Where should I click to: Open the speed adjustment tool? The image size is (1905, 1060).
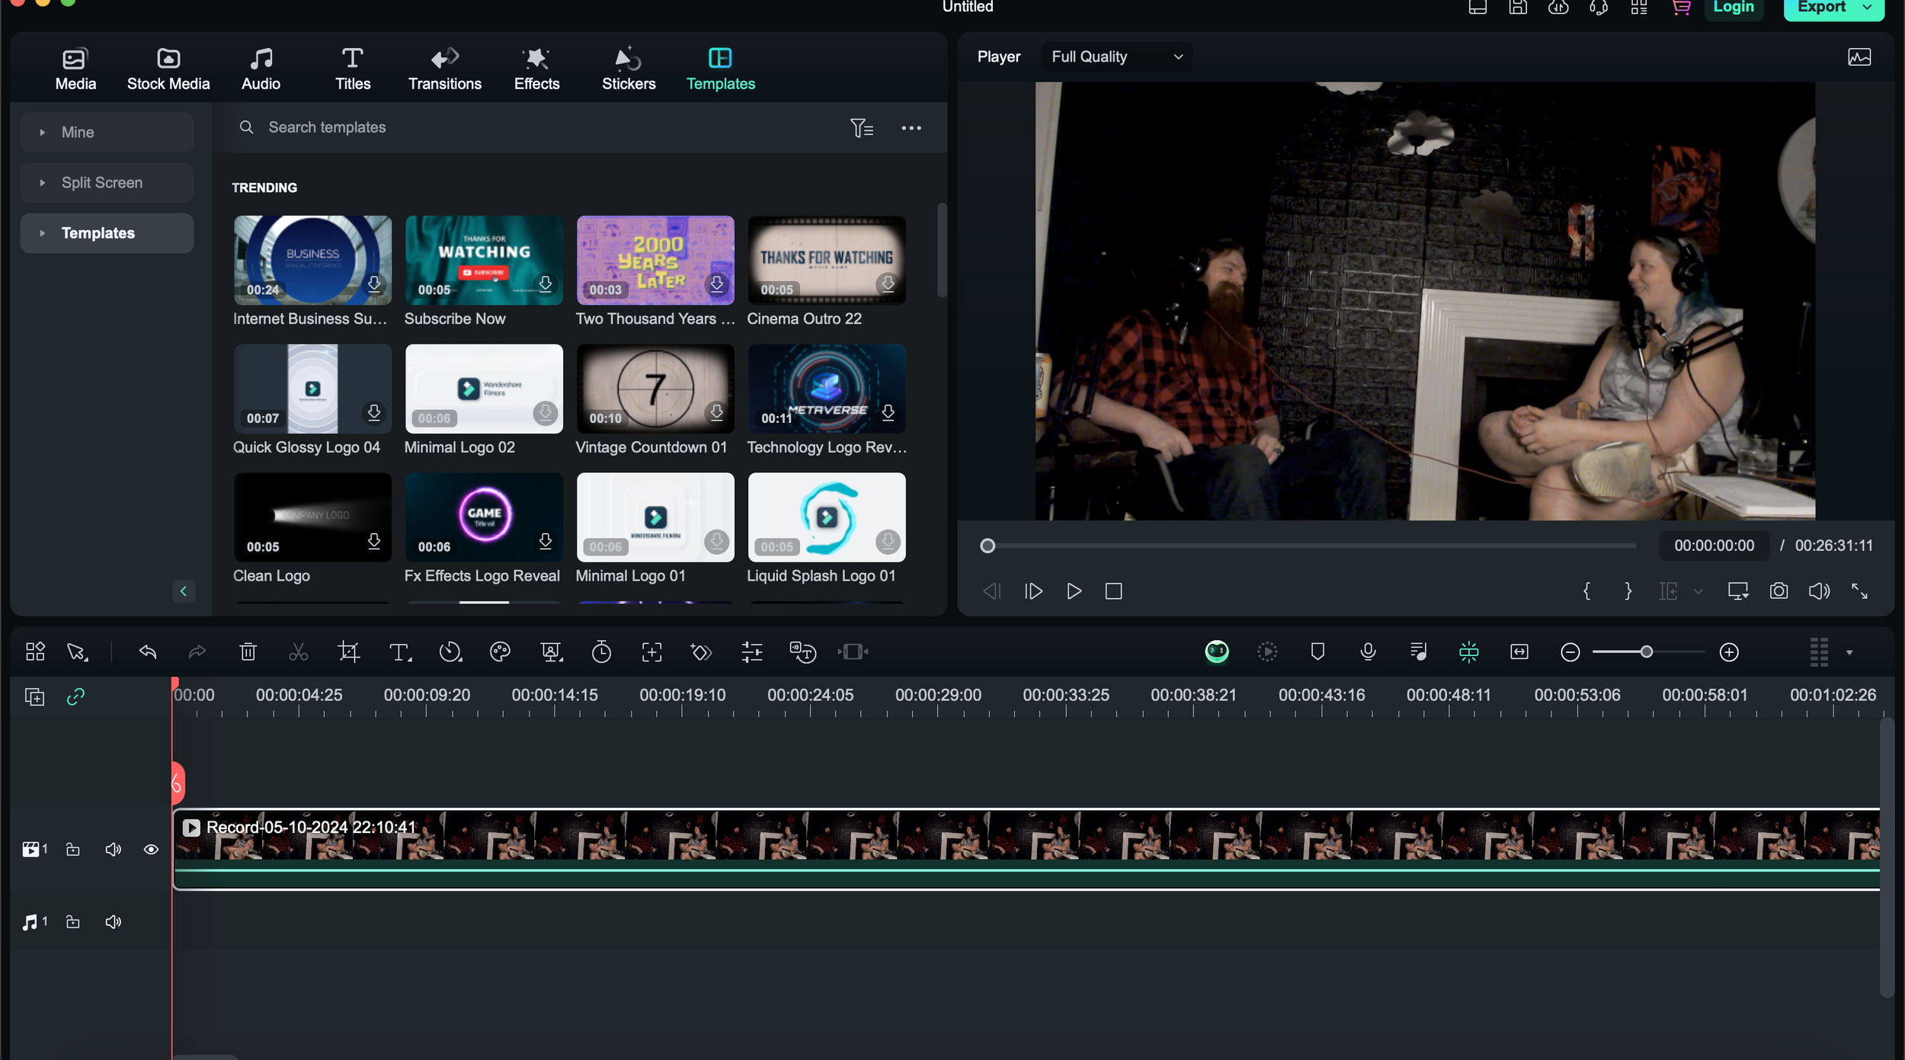(450, 652)
